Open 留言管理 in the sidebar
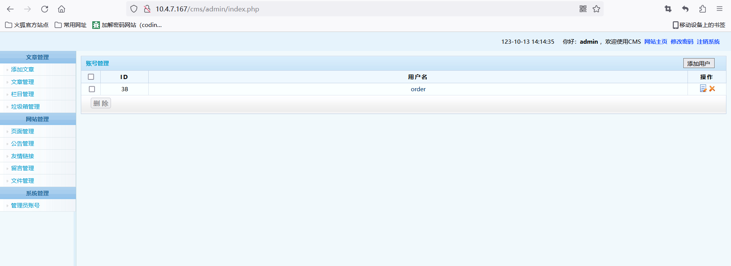731x266 pixels. pos(22,168)
